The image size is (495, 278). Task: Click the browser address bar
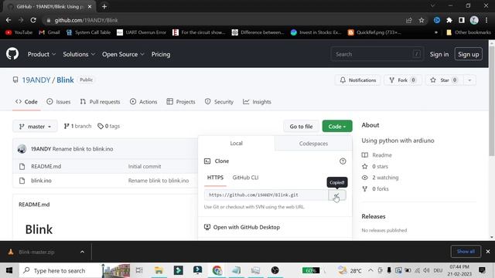pos(224,20)
